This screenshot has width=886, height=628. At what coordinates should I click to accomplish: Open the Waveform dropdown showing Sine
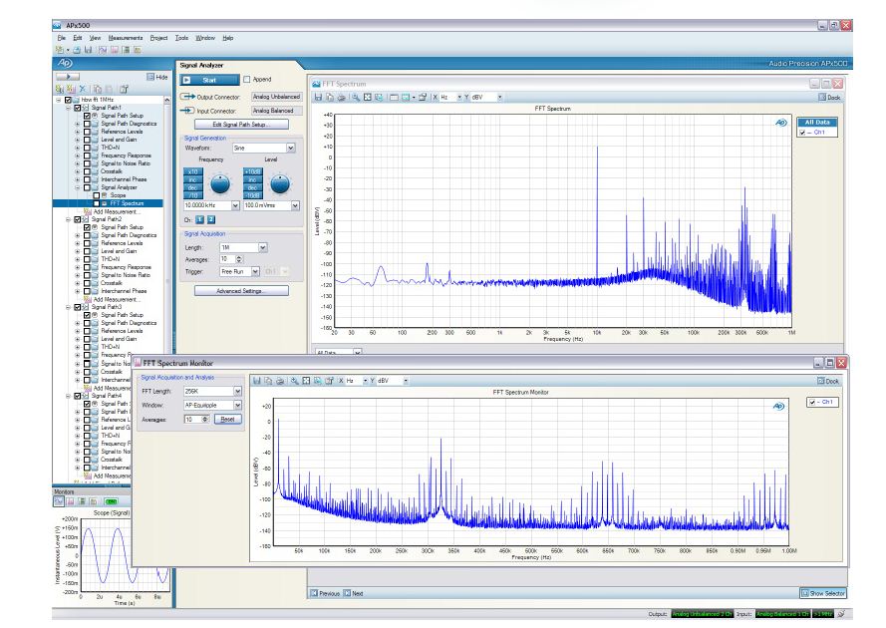[290, 149]
